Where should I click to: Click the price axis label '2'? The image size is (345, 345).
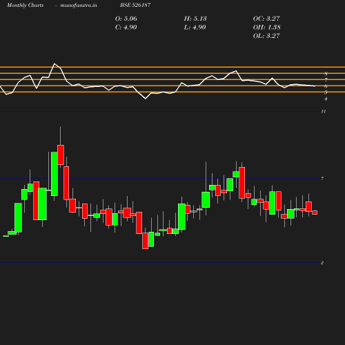[322, 263]
